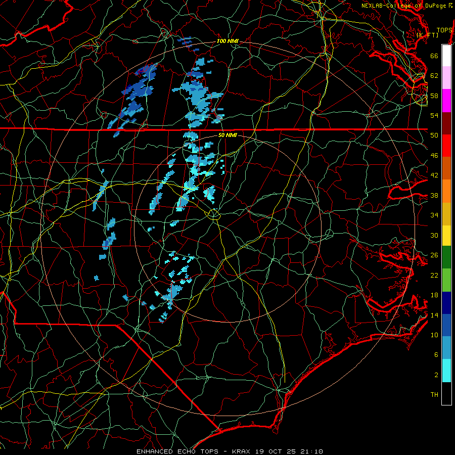Screen dimensions: 455x455
Task: Click the 100 NMI range ring label
Action: (x=227, y=41)
